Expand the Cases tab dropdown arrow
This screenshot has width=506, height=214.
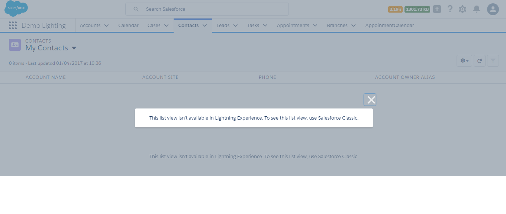coord(166,26)
